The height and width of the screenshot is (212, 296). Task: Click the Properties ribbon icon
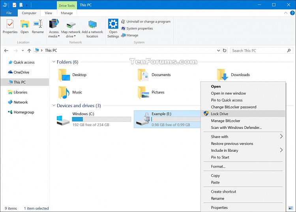point(10,26)
